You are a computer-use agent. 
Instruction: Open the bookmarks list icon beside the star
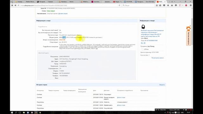click(160, 5)
